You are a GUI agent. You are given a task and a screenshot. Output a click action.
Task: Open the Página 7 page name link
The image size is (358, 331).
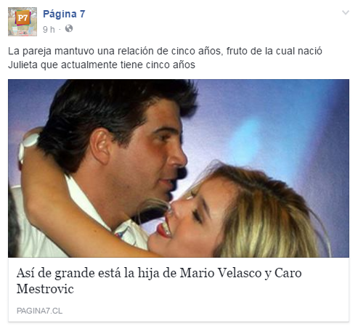(64, 14)
